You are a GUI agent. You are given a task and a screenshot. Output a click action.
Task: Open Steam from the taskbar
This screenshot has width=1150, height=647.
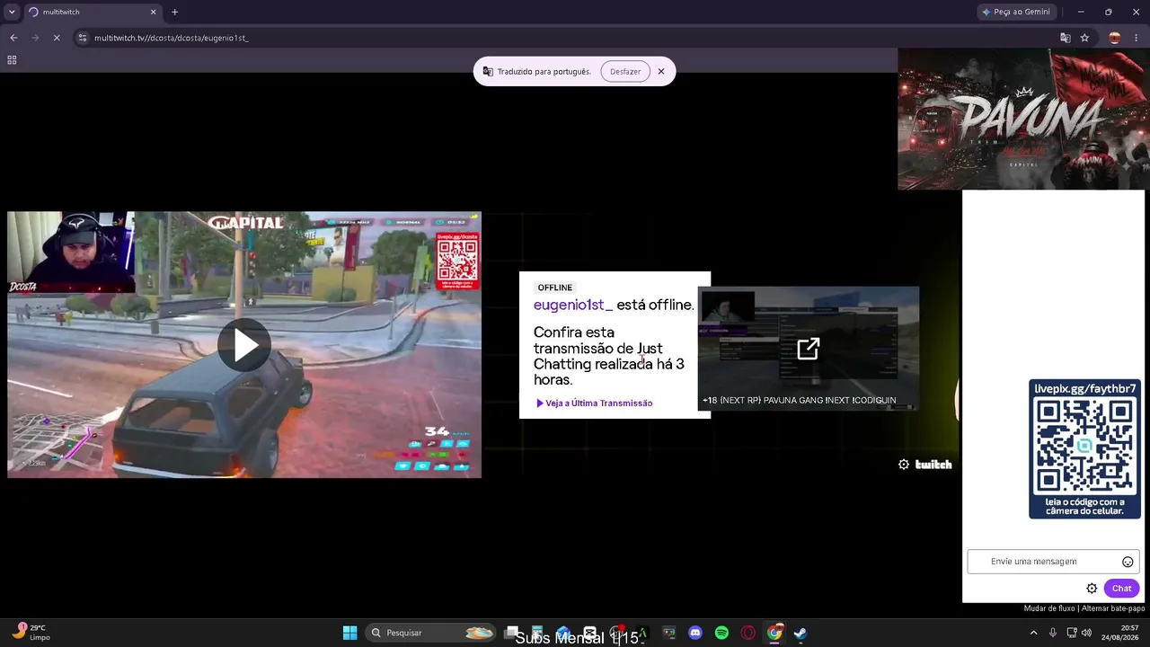pos(801,633)
